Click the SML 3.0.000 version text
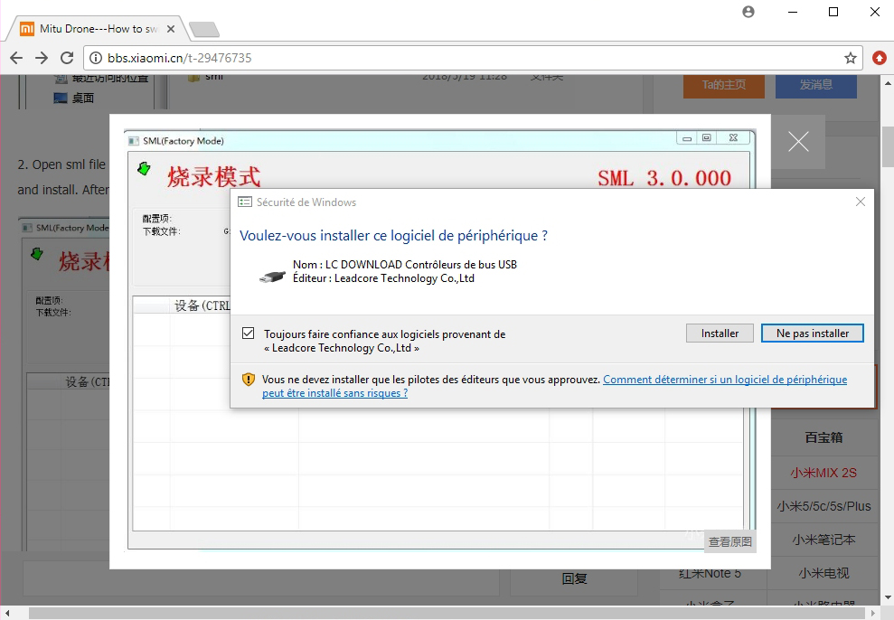This screenshot has height=620, width=894. pos(664,178)
